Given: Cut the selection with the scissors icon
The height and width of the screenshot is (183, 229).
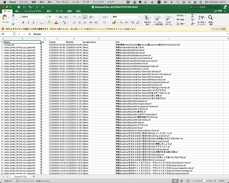Looking at the screenshot, I should tap(13, 15).
